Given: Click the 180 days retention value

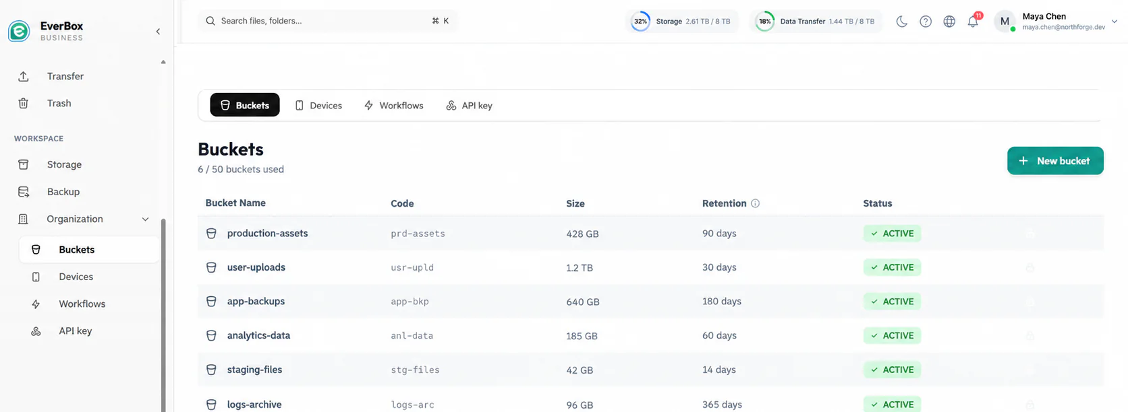Looking at the screenshot, I should 722,302.
